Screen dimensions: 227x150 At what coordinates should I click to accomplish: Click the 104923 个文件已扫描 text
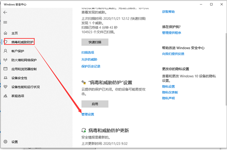pos(98,32)
